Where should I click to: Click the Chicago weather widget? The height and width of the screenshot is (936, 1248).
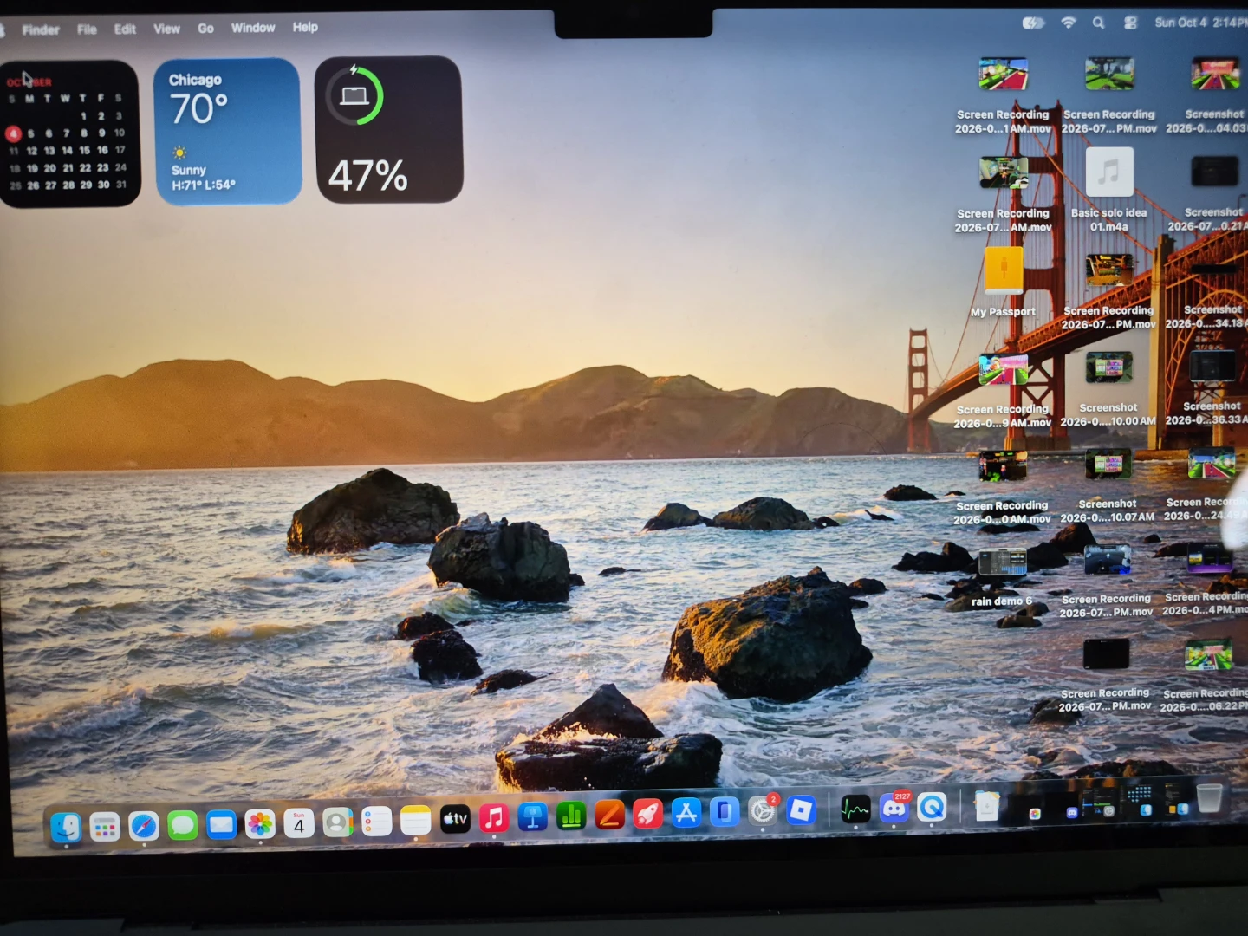(x=228, y=131)
